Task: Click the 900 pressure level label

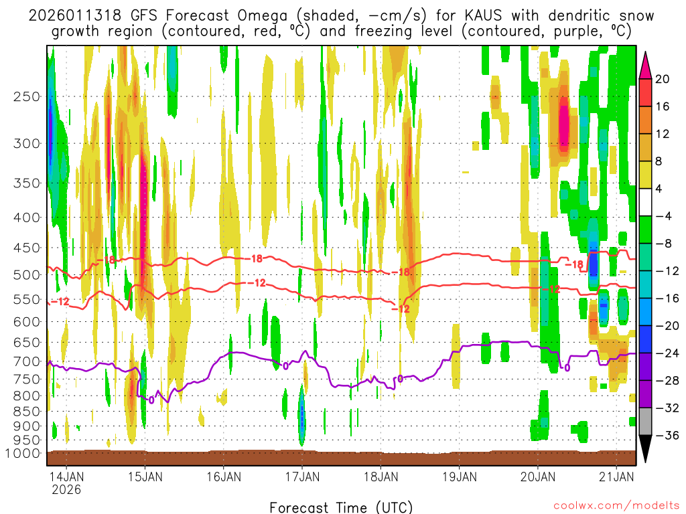Action: point(27,426)
